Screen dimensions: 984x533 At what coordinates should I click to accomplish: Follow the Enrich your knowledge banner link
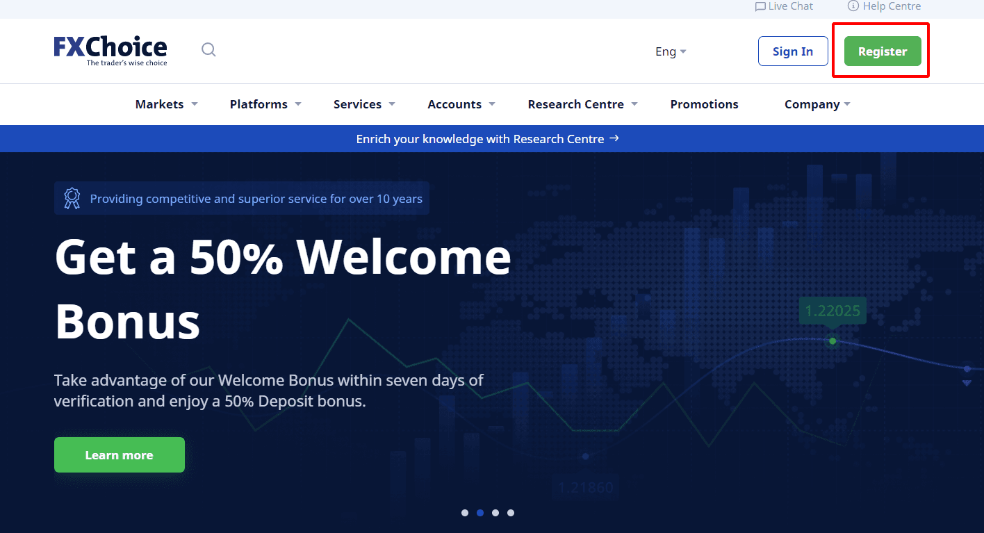coord(487,139)
